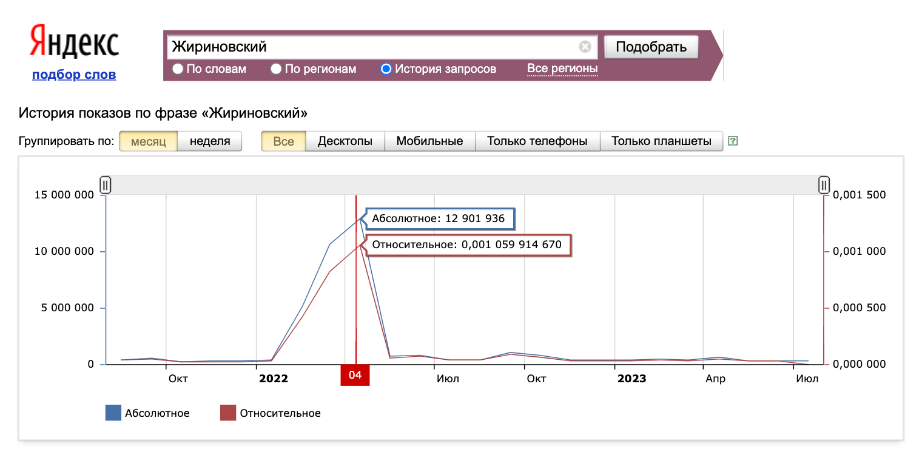Screen dimensions: 922x466
Task: Click the 0,000 500 right axis value
Action: pos(860,308)
